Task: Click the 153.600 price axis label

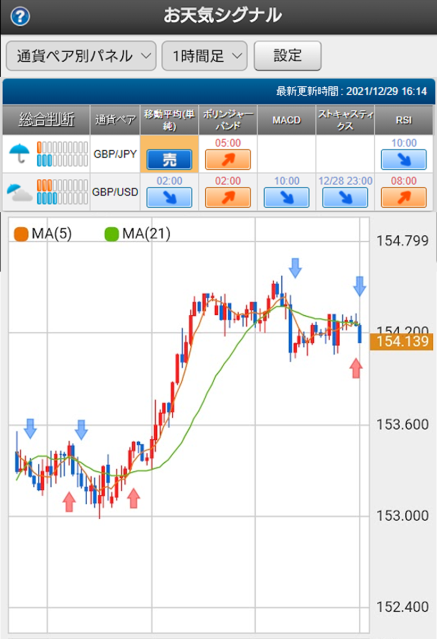Action: click(x=402, y=424)
